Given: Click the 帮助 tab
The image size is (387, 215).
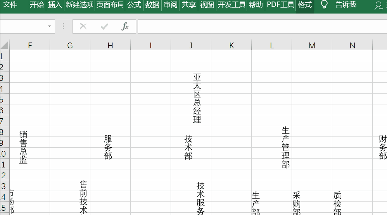Looking at the screenshot, I should [256, 4].
